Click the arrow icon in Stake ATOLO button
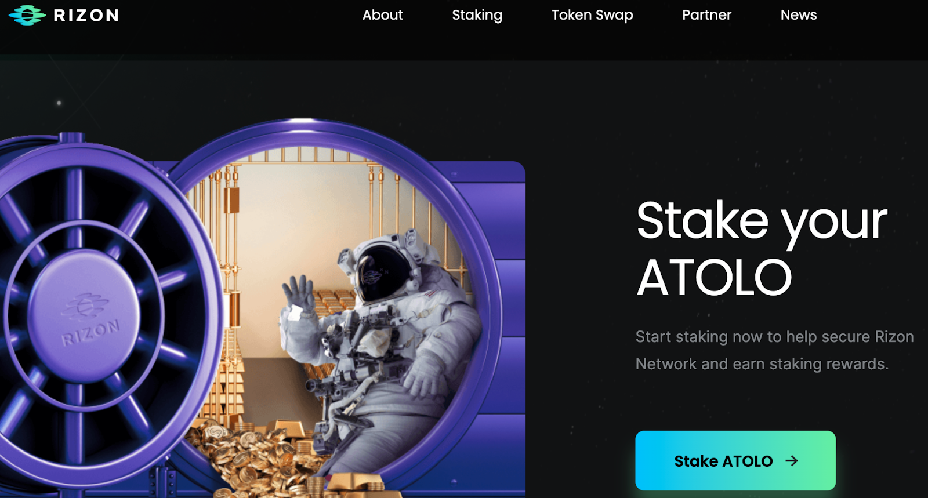Screen dimensions: 928x498 click(x=792, y=461)
